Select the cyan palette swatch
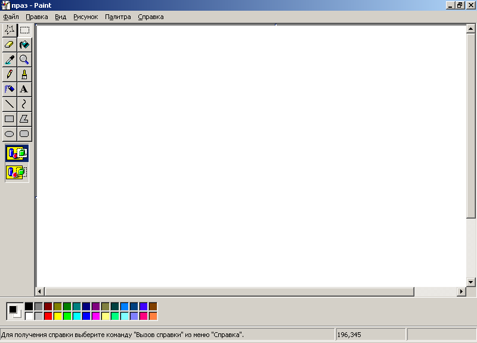 point(77,316)
